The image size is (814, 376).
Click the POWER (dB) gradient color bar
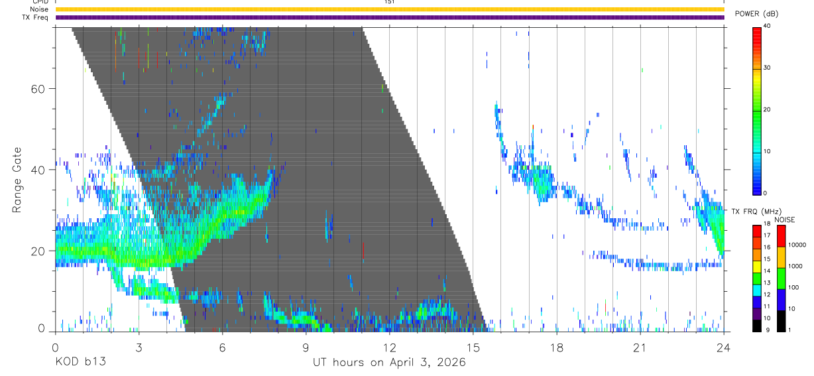pyautogui.click(x=756, y=110)
